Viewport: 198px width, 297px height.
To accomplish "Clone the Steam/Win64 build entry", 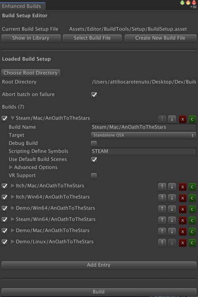I will coord(192,221).
